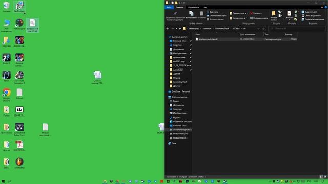Open Geometry Dash folder in the sidebar
328x184 pixels.
tap(180, 82)
